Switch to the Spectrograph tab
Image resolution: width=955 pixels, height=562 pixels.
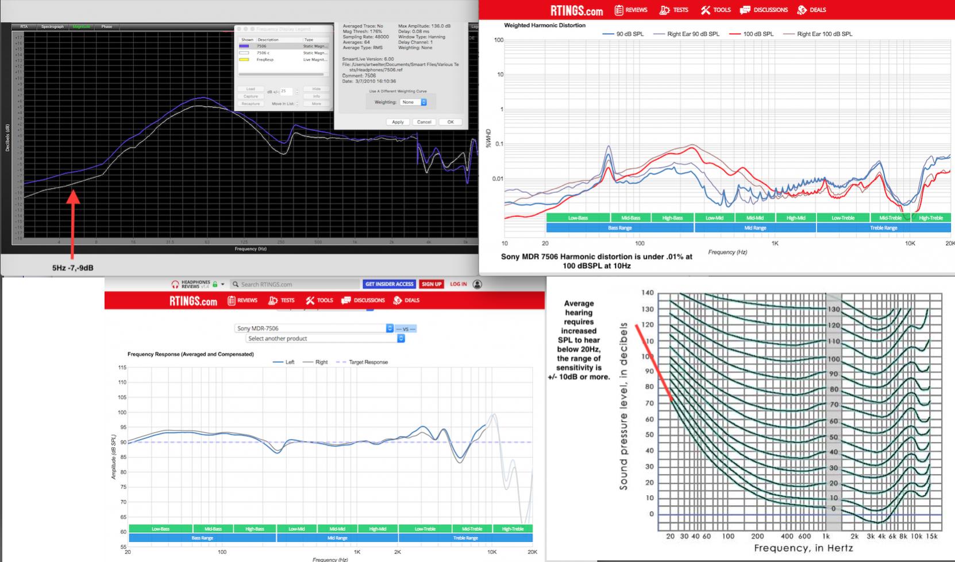pyautogui.click(x=52, y=26)
